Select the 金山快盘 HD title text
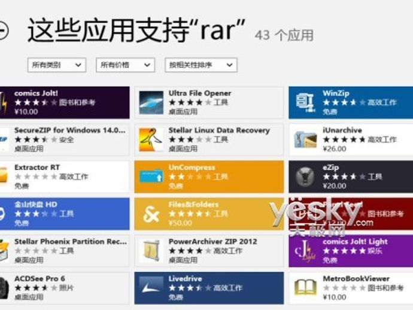 (x=36, y=205)
